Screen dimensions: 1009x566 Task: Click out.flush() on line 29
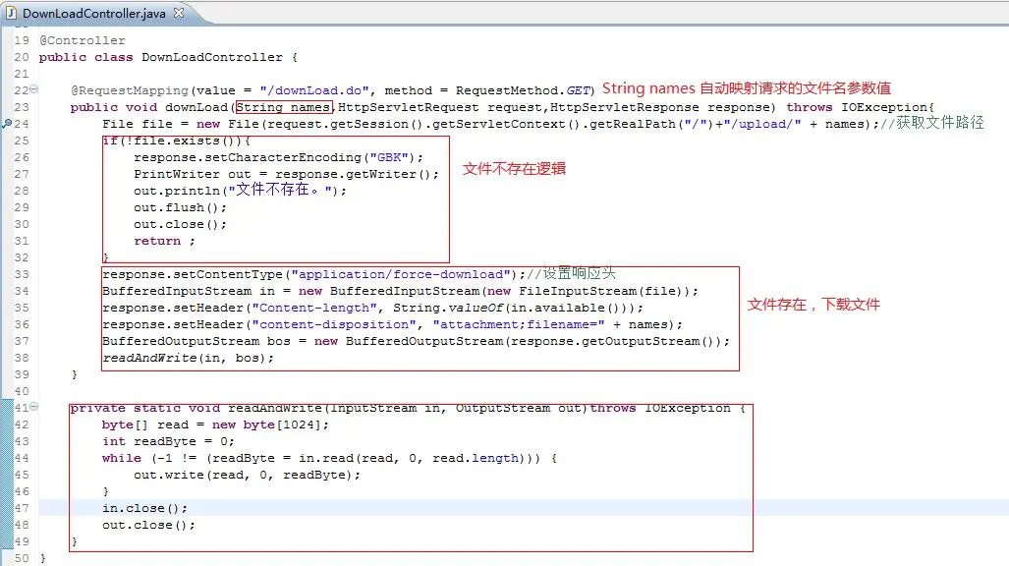176,208
